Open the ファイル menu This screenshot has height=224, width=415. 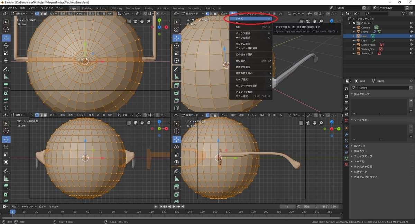point(12,8)
